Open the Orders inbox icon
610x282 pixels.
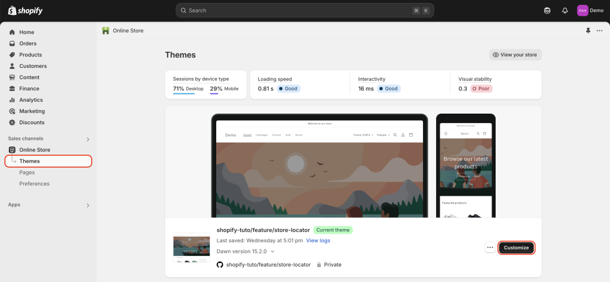(x=12, y=43)
